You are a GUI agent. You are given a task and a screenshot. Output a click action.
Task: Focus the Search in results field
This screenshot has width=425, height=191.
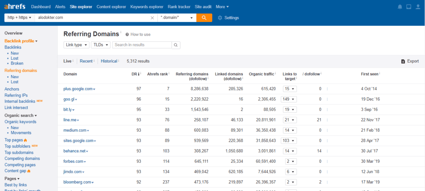click(x=142, y=45)
